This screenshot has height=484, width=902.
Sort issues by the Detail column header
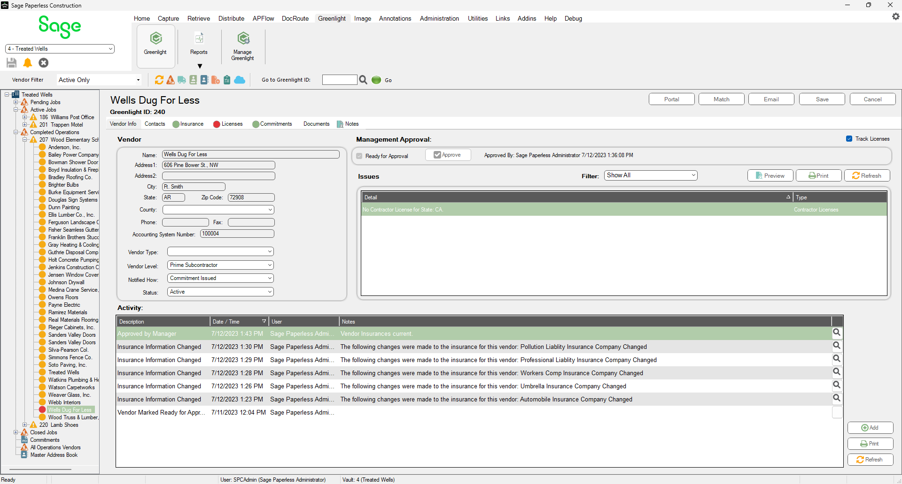click(577, 197)
